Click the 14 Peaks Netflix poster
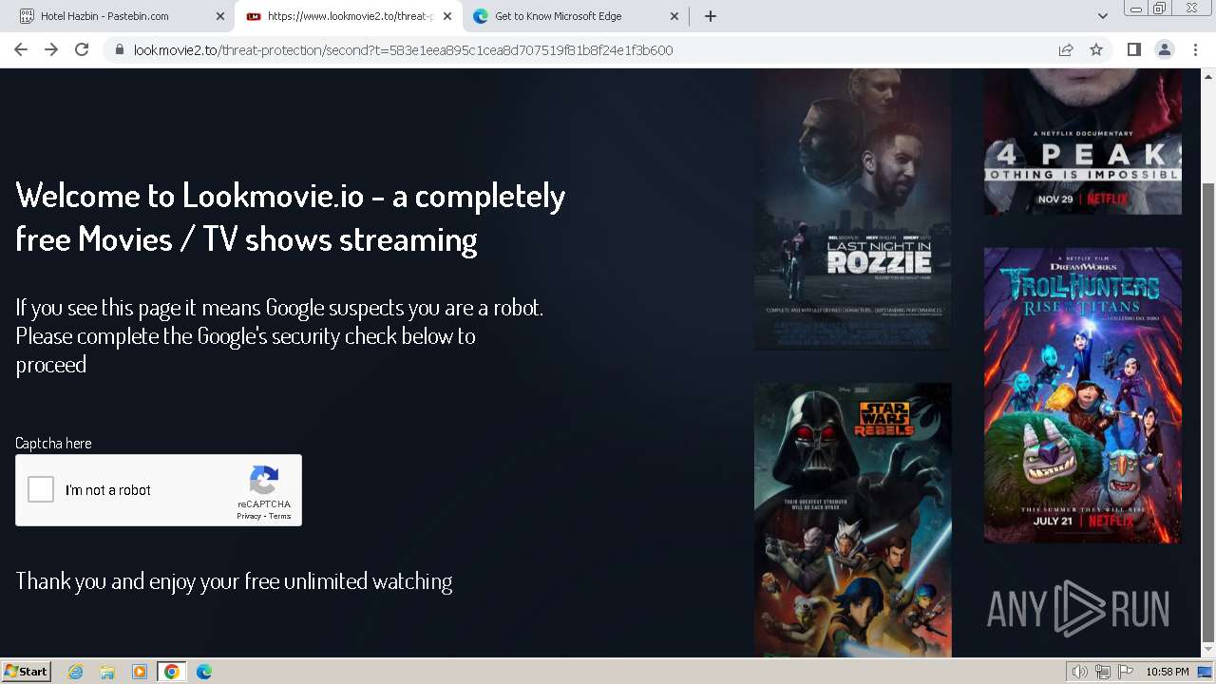Viewport: 1216px width, 684px height. [1083, 142]
